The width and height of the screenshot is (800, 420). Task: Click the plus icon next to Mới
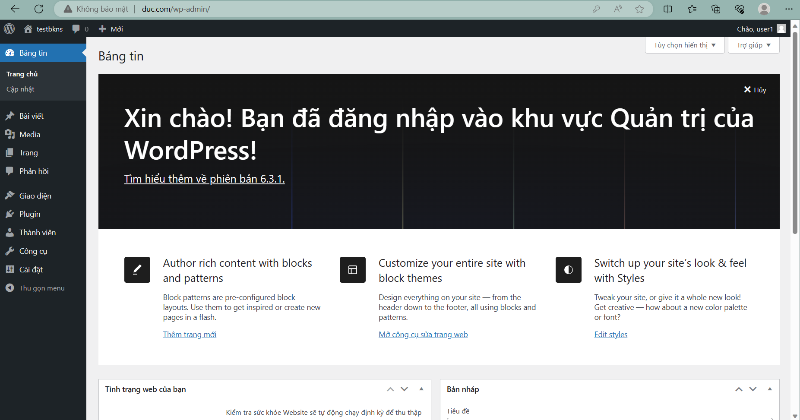point(102,29)
